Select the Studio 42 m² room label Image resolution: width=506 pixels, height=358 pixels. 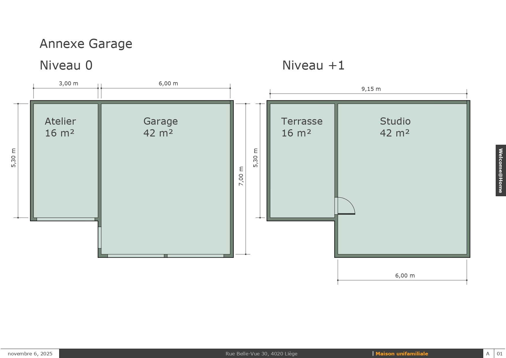pyautogui.click(x=395, y=127)
